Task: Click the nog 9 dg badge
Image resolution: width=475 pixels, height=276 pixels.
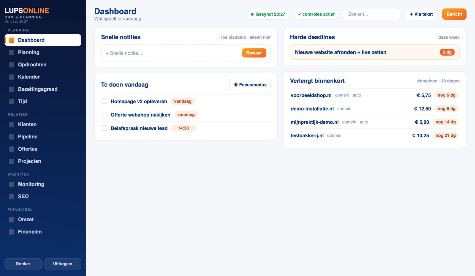Action: pos(446,108)
